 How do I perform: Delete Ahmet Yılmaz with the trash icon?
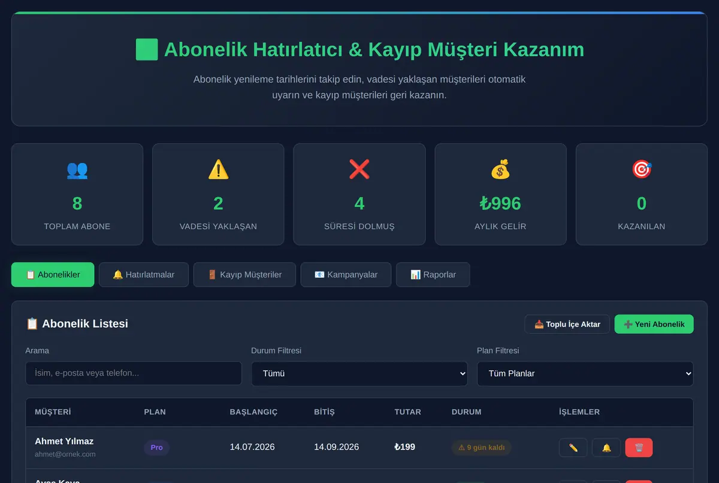coord(639,448)
